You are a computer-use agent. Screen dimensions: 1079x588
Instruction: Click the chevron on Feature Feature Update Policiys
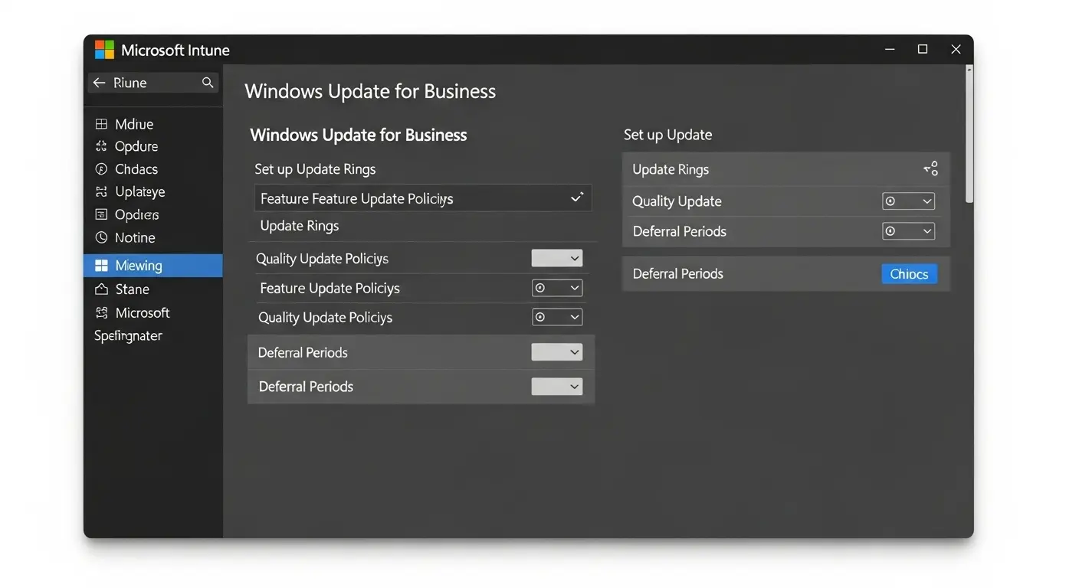(x=577, y=198)
